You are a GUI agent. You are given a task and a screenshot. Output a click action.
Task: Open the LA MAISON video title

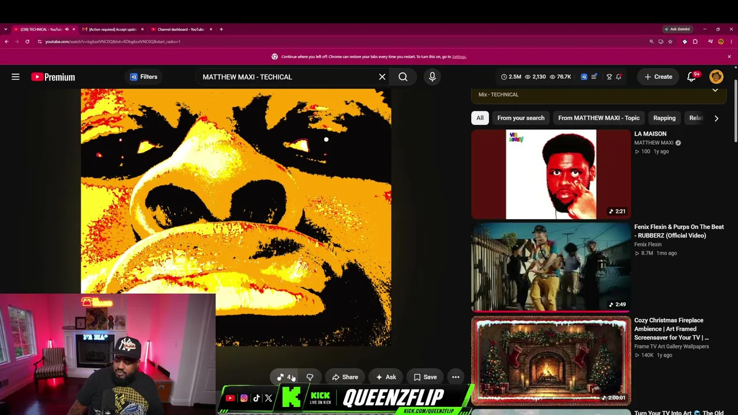click(x=650, y=134)
